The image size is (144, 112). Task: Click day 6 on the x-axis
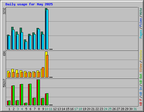(30, 109)
